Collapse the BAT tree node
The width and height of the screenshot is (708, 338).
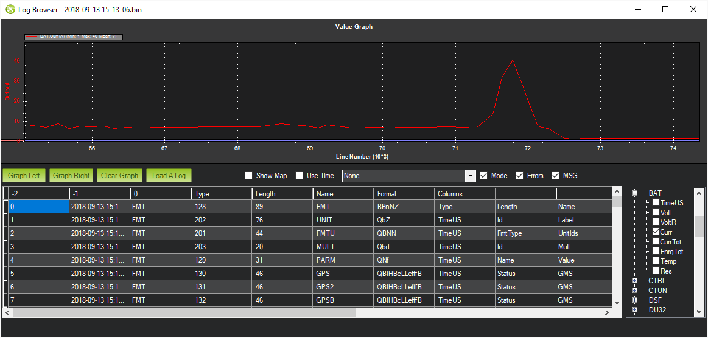pos(634,193)
